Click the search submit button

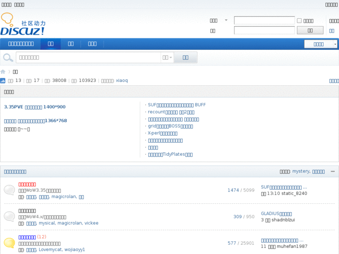(186, 57)
